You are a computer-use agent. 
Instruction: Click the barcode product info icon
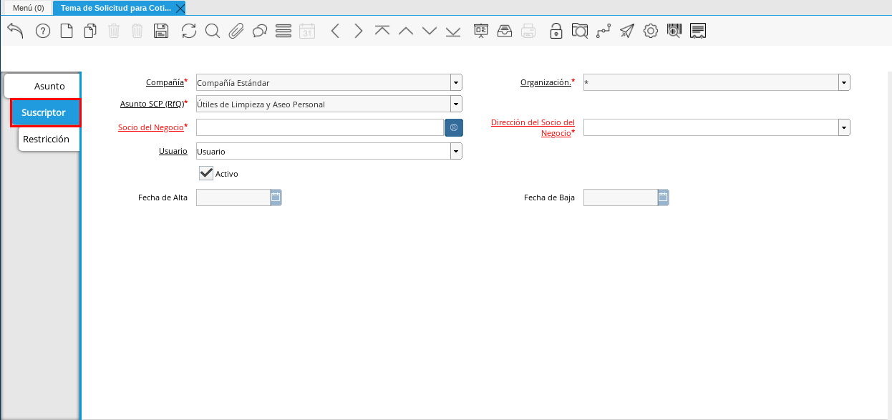674,31
